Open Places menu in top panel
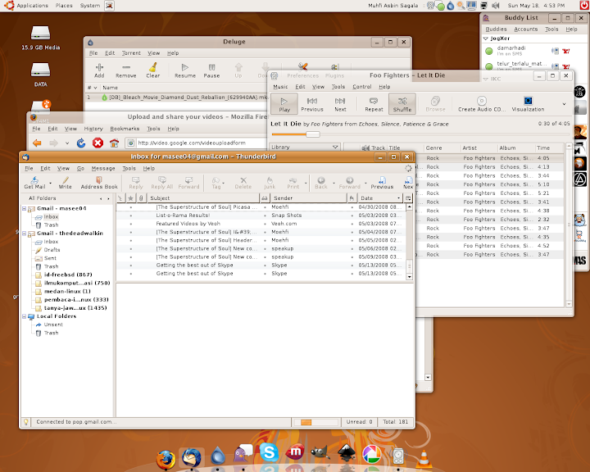The width and height of the screenshot is (590, 472). click(x=64, y=5)
